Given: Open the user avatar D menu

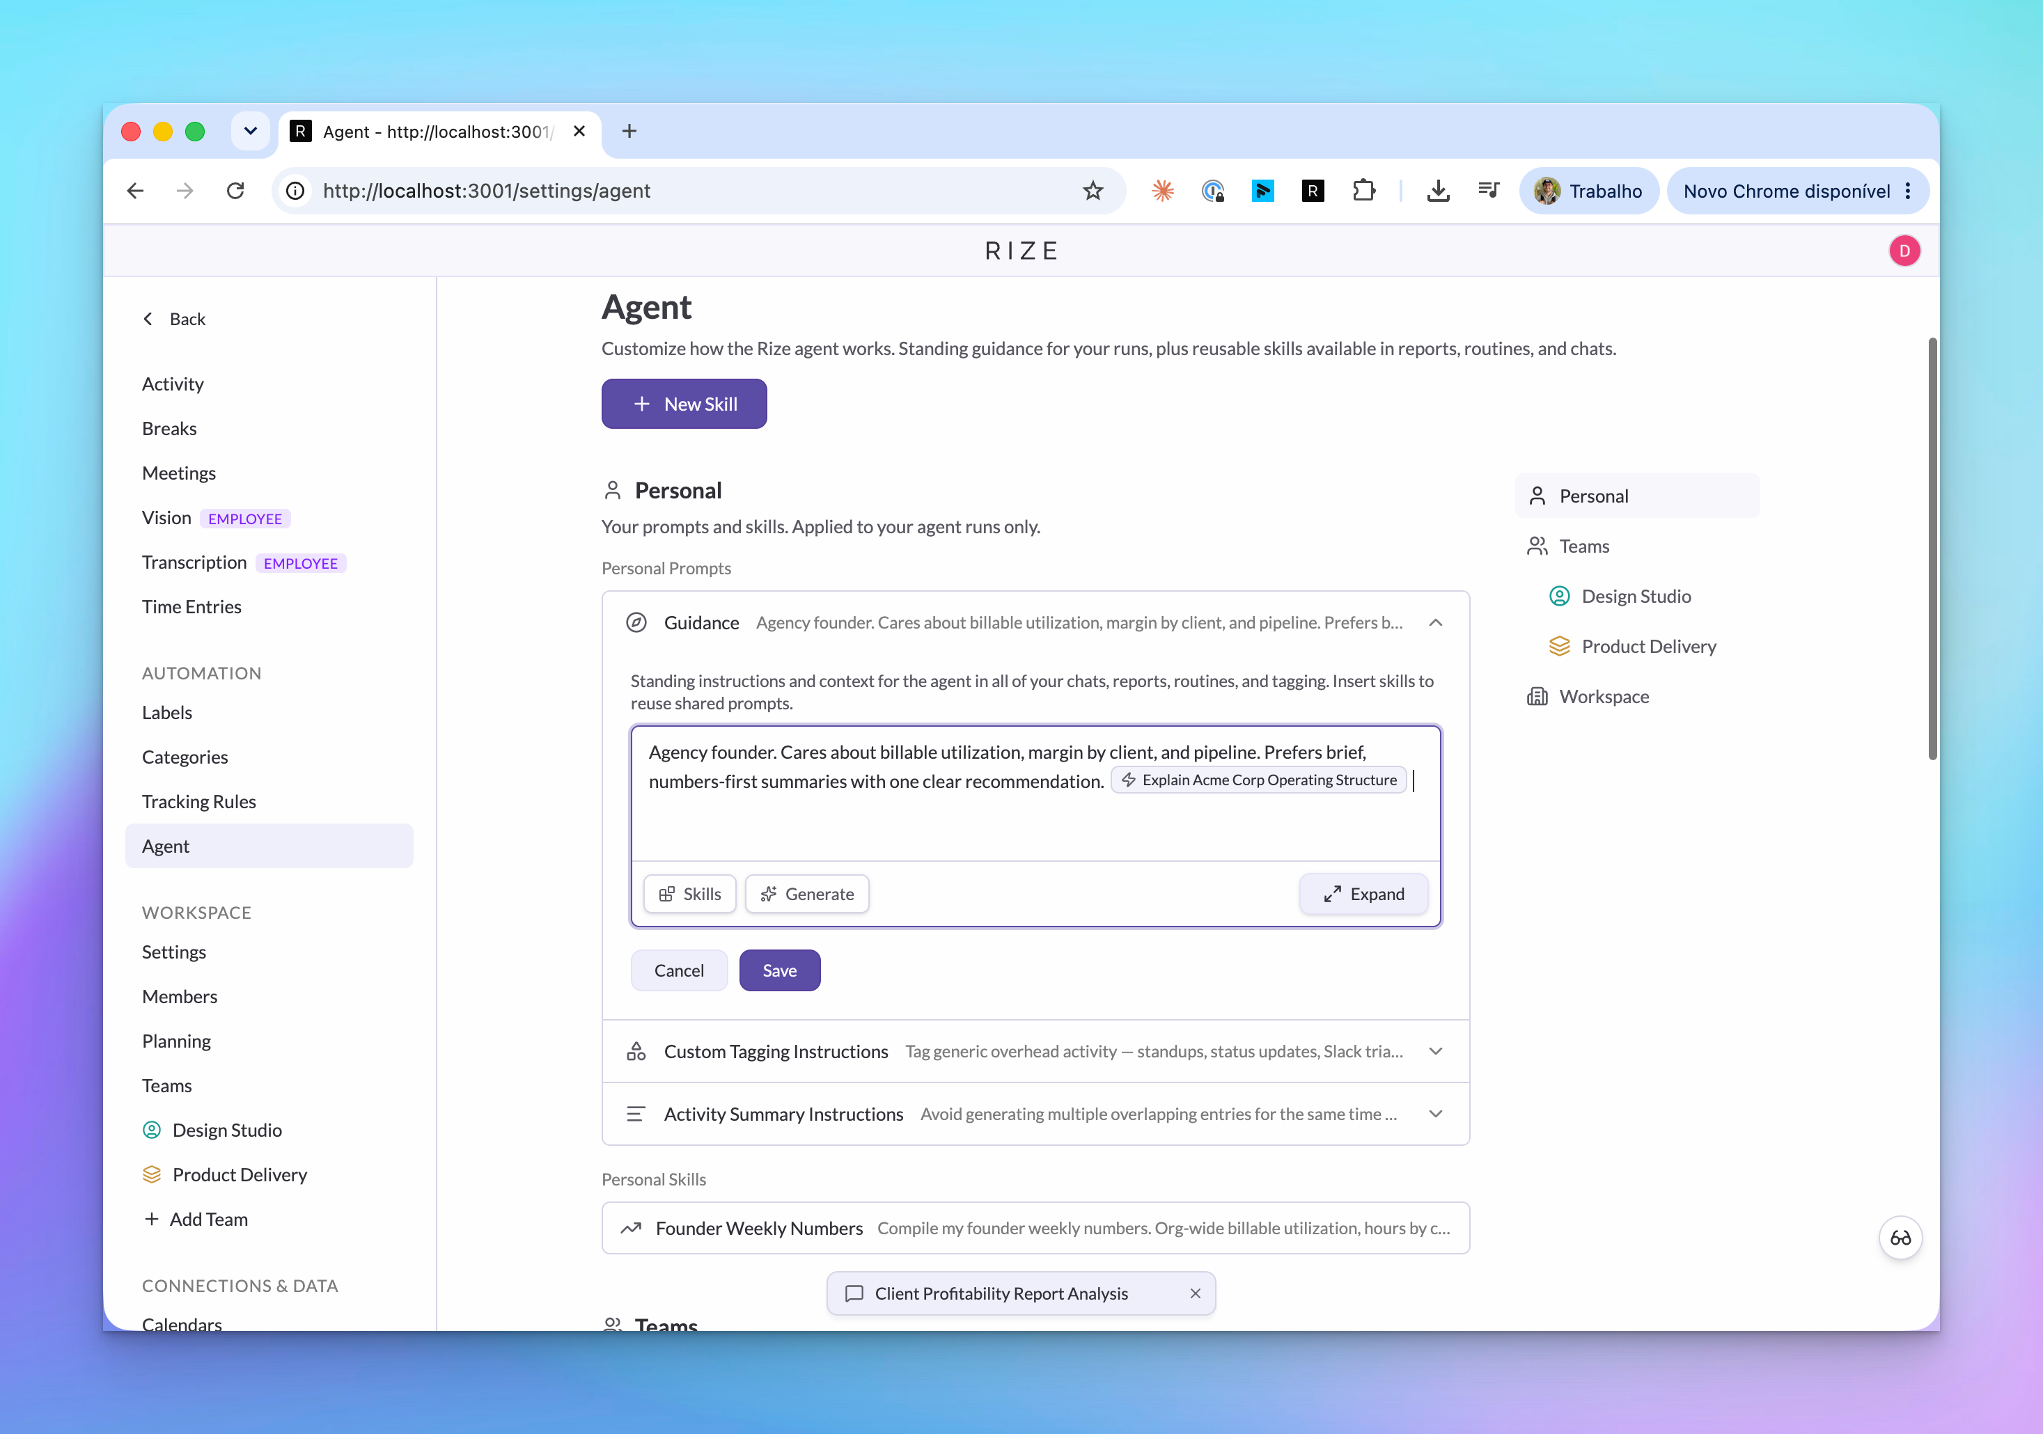Looking at the screenshot, I should coord(1904,251).
